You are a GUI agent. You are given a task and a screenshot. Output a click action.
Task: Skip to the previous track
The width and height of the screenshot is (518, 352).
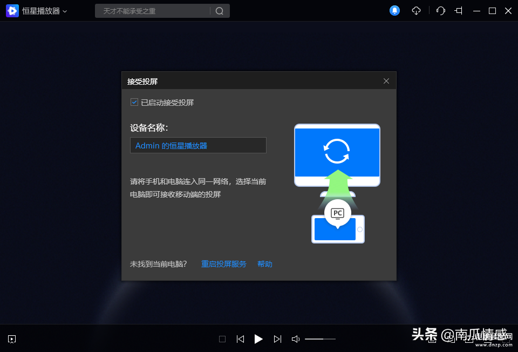(240, 339)
